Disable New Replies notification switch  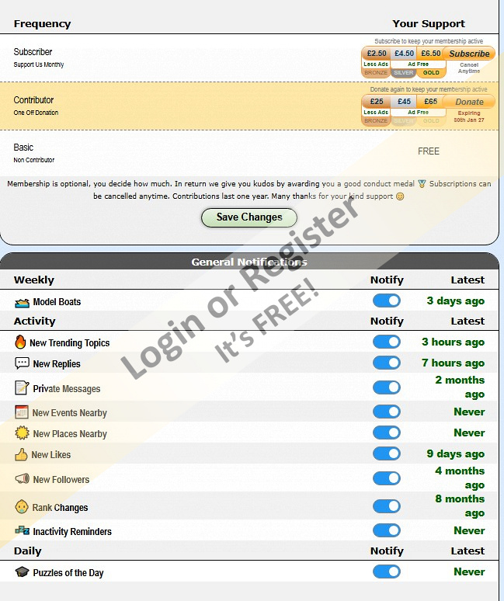(x=386, y=363)
